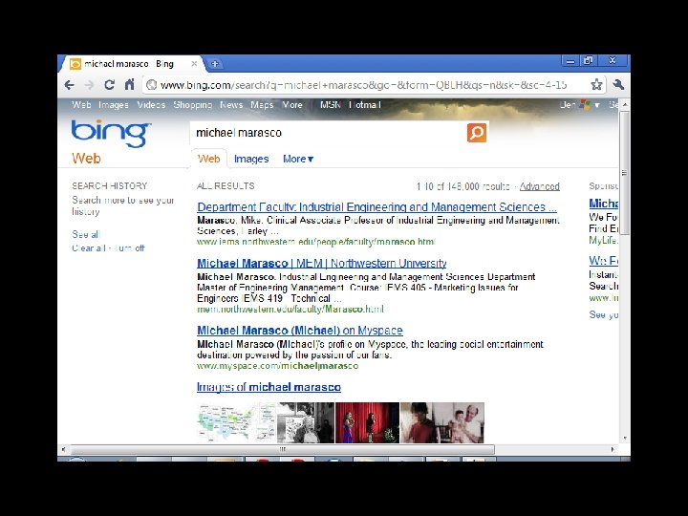This screenshot has width=688, height=516.
Task: Click horizontal scrollbar left arrow
Action: tap(64, 449)
